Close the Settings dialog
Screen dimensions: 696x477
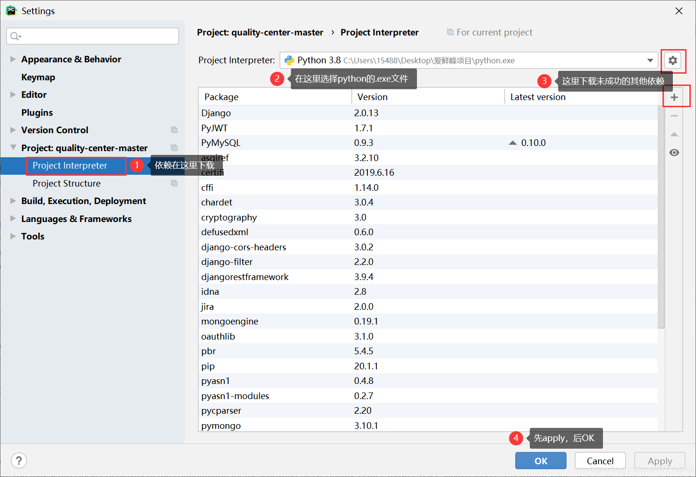pos(679,11)
